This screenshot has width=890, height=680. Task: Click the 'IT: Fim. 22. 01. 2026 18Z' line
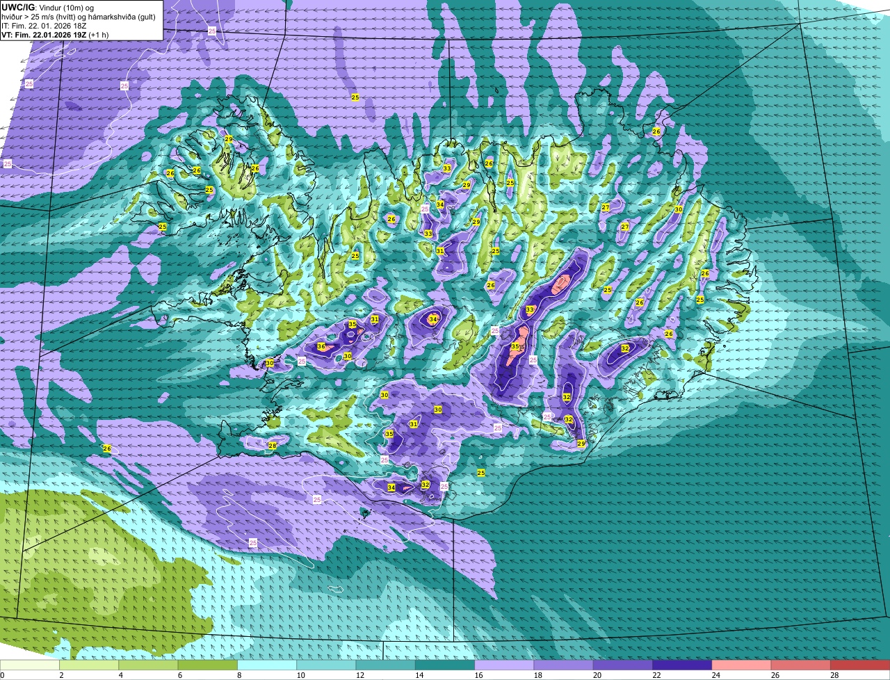(44, 25)
